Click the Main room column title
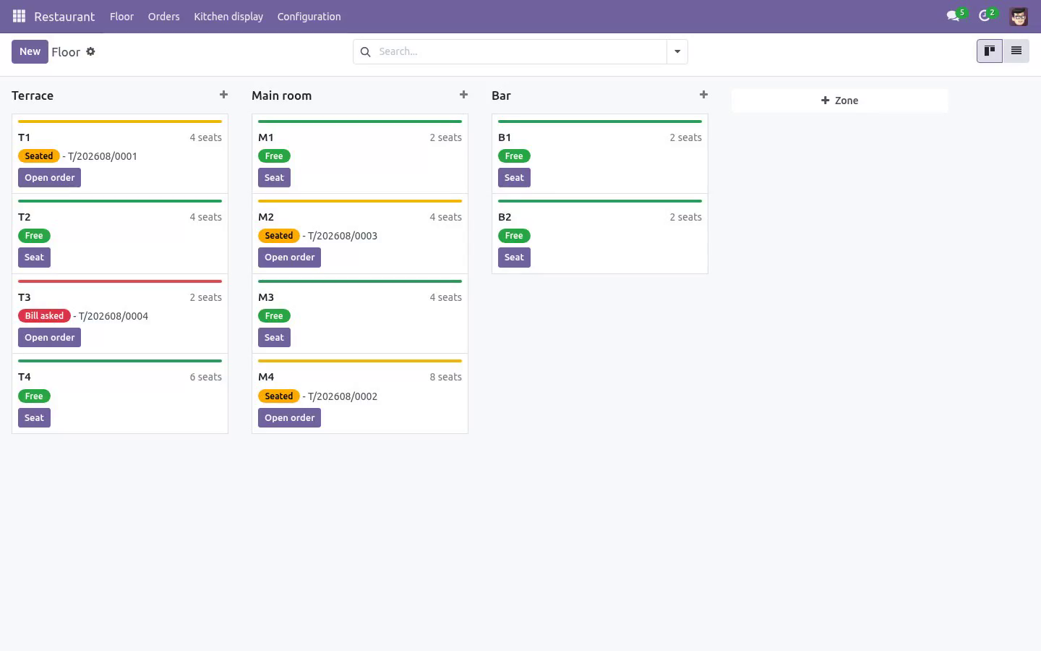Image resolution: width=1041 pixels, height=651 pixels. coord(281,95)
